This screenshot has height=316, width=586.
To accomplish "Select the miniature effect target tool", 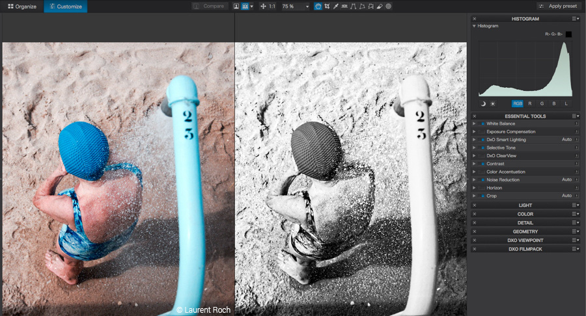I will point(388,7).
